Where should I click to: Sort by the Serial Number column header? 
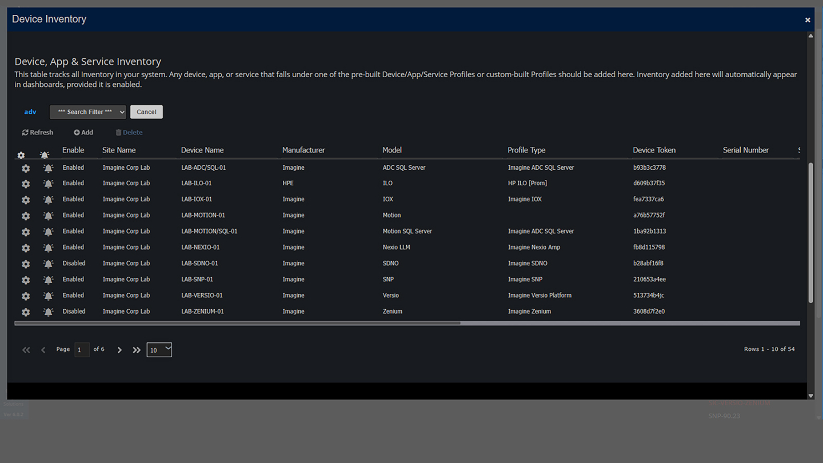point(746,150)
